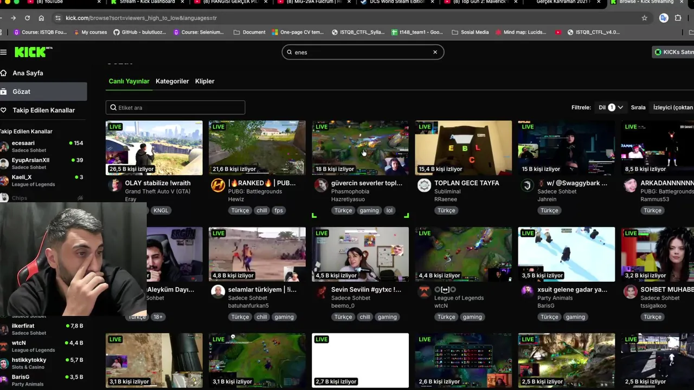Open the ecesaari avatar in the sidebar
The width and height of the screenshot is (694, 390).
(x=4, y=147)
